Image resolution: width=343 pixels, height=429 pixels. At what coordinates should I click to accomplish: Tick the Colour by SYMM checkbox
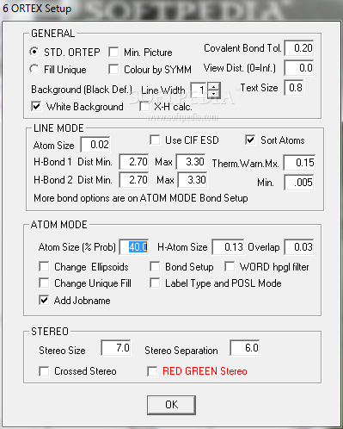click(113, 69)
